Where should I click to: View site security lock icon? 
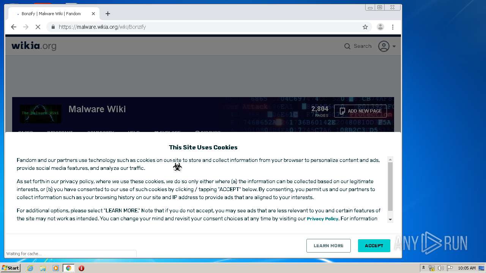(53, 27)
